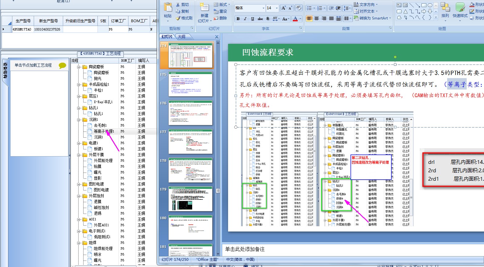
Task: Click the Clear Formatting eraser icon
Action: pos(299,8)
